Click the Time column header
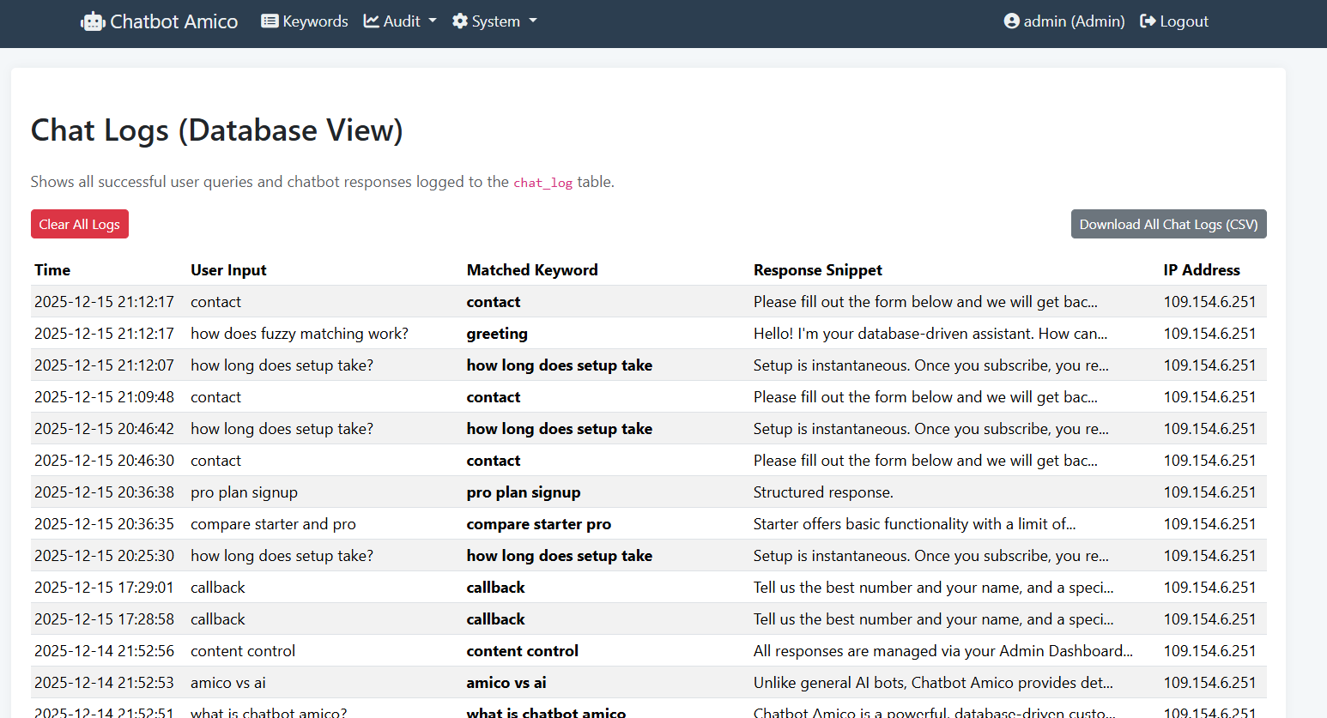This screenshot has width=1327, height=718. point(52,269)
